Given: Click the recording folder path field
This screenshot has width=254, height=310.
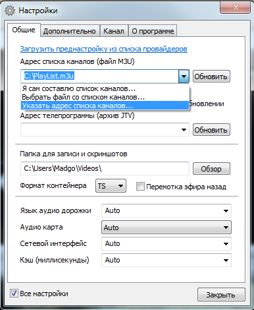Looking at the screenshot, I should (105, 168).
